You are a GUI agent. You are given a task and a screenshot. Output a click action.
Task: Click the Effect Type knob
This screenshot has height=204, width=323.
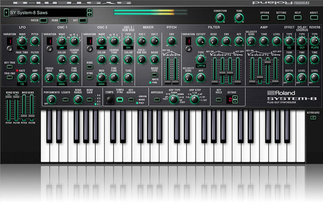point(289,41)
